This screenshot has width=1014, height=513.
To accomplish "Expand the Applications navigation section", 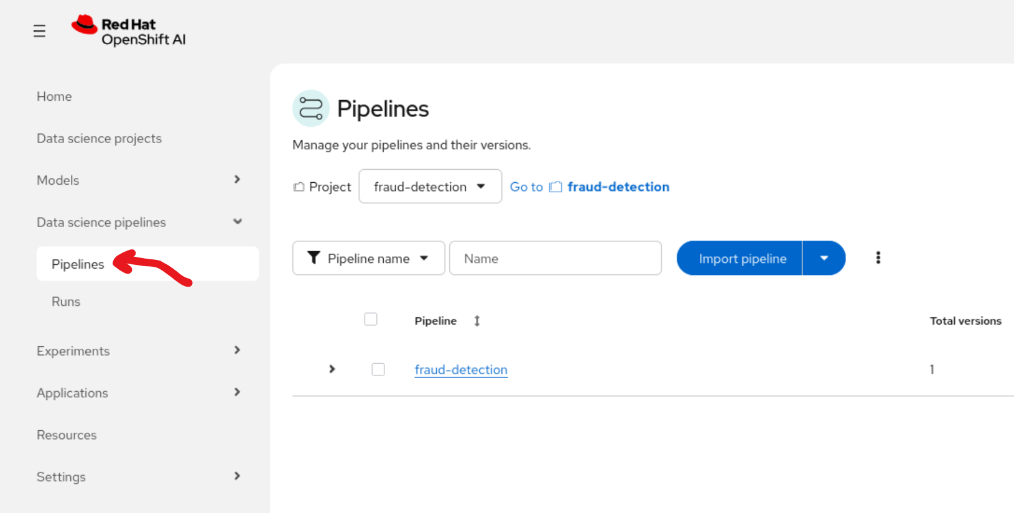I will (x=237, y=392).
